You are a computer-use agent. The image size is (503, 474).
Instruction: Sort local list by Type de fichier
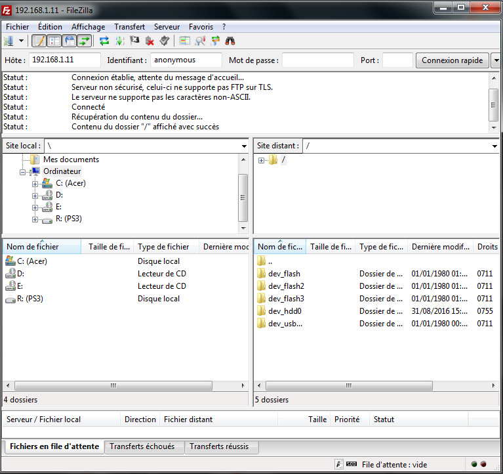tap(166, 247)
